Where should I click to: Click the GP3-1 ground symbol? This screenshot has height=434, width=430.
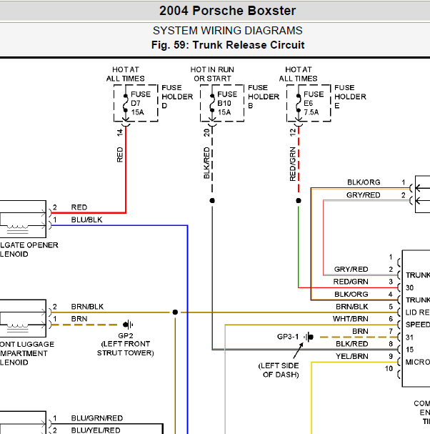click(x=309, y=337)
